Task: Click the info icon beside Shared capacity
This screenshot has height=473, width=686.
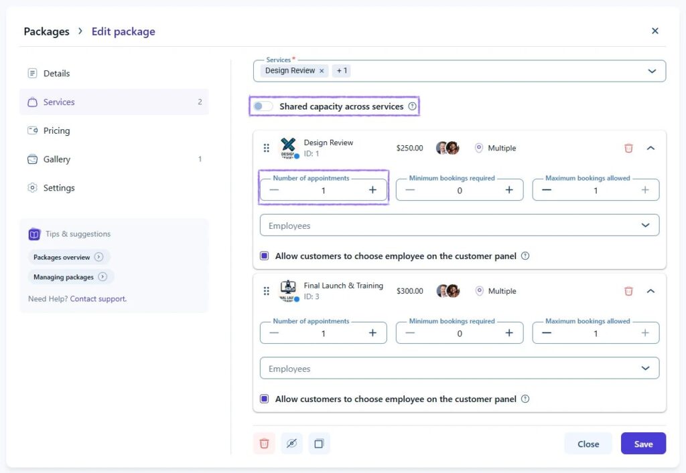Action: [413, 106]
